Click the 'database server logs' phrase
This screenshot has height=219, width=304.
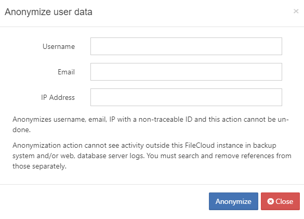pos(111,156)
